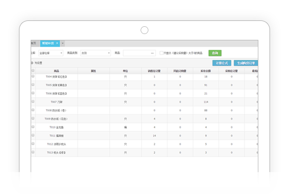Close the 智能补货 tab with its X
Viewport: 289px width, 194px height.
[x=57, y=43]
